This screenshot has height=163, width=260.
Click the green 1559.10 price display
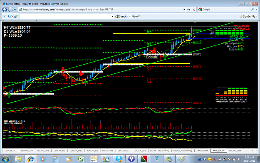click(x=236, y=37)
